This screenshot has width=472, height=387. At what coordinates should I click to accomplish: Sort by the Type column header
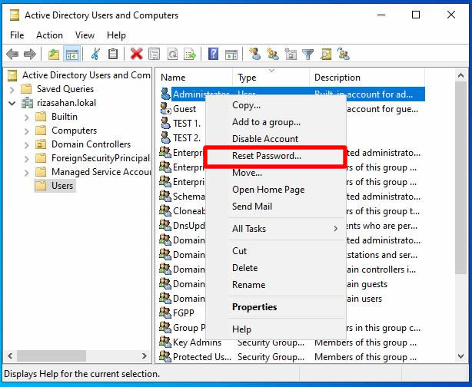click(271, 78)
